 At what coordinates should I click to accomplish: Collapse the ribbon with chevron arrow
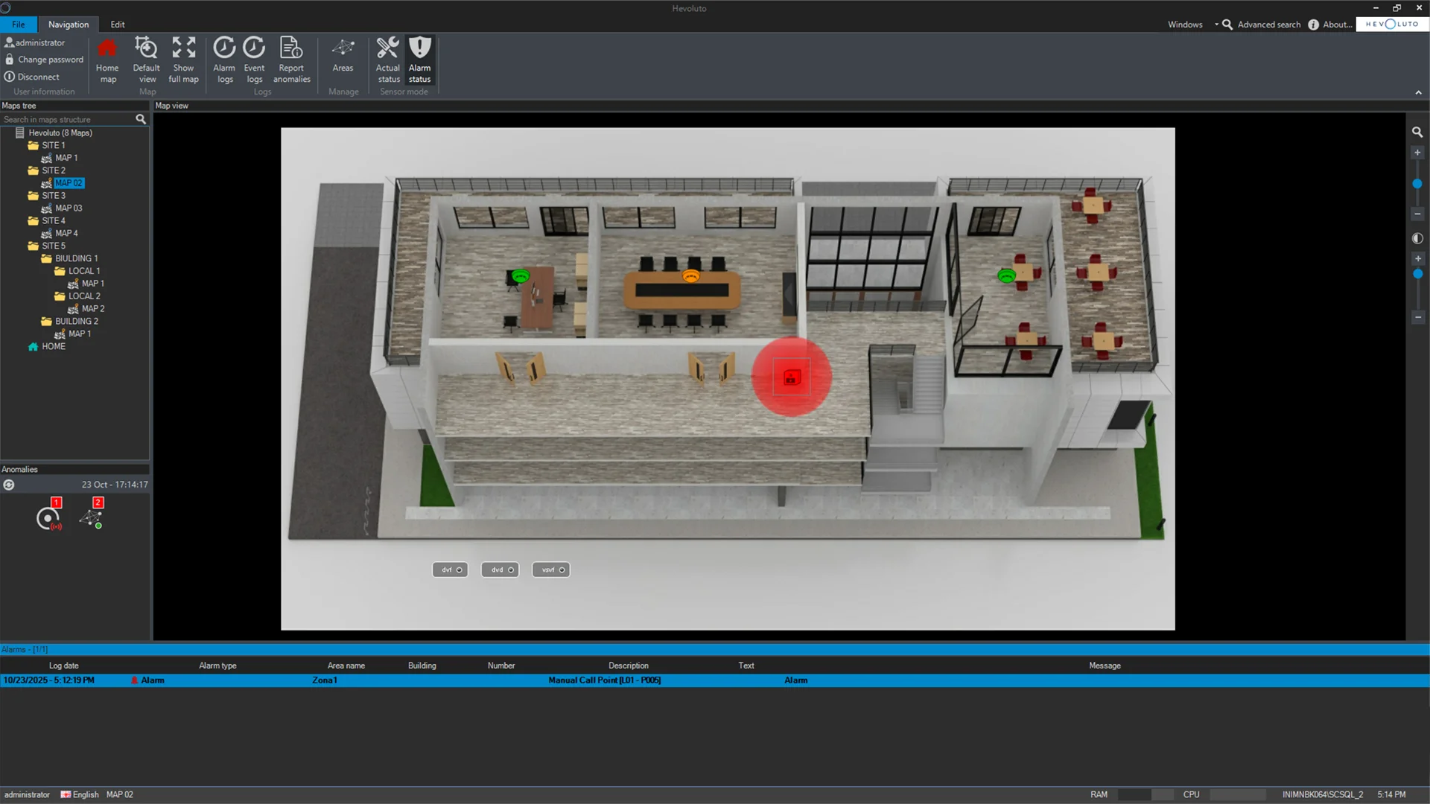coord(1418,92)
